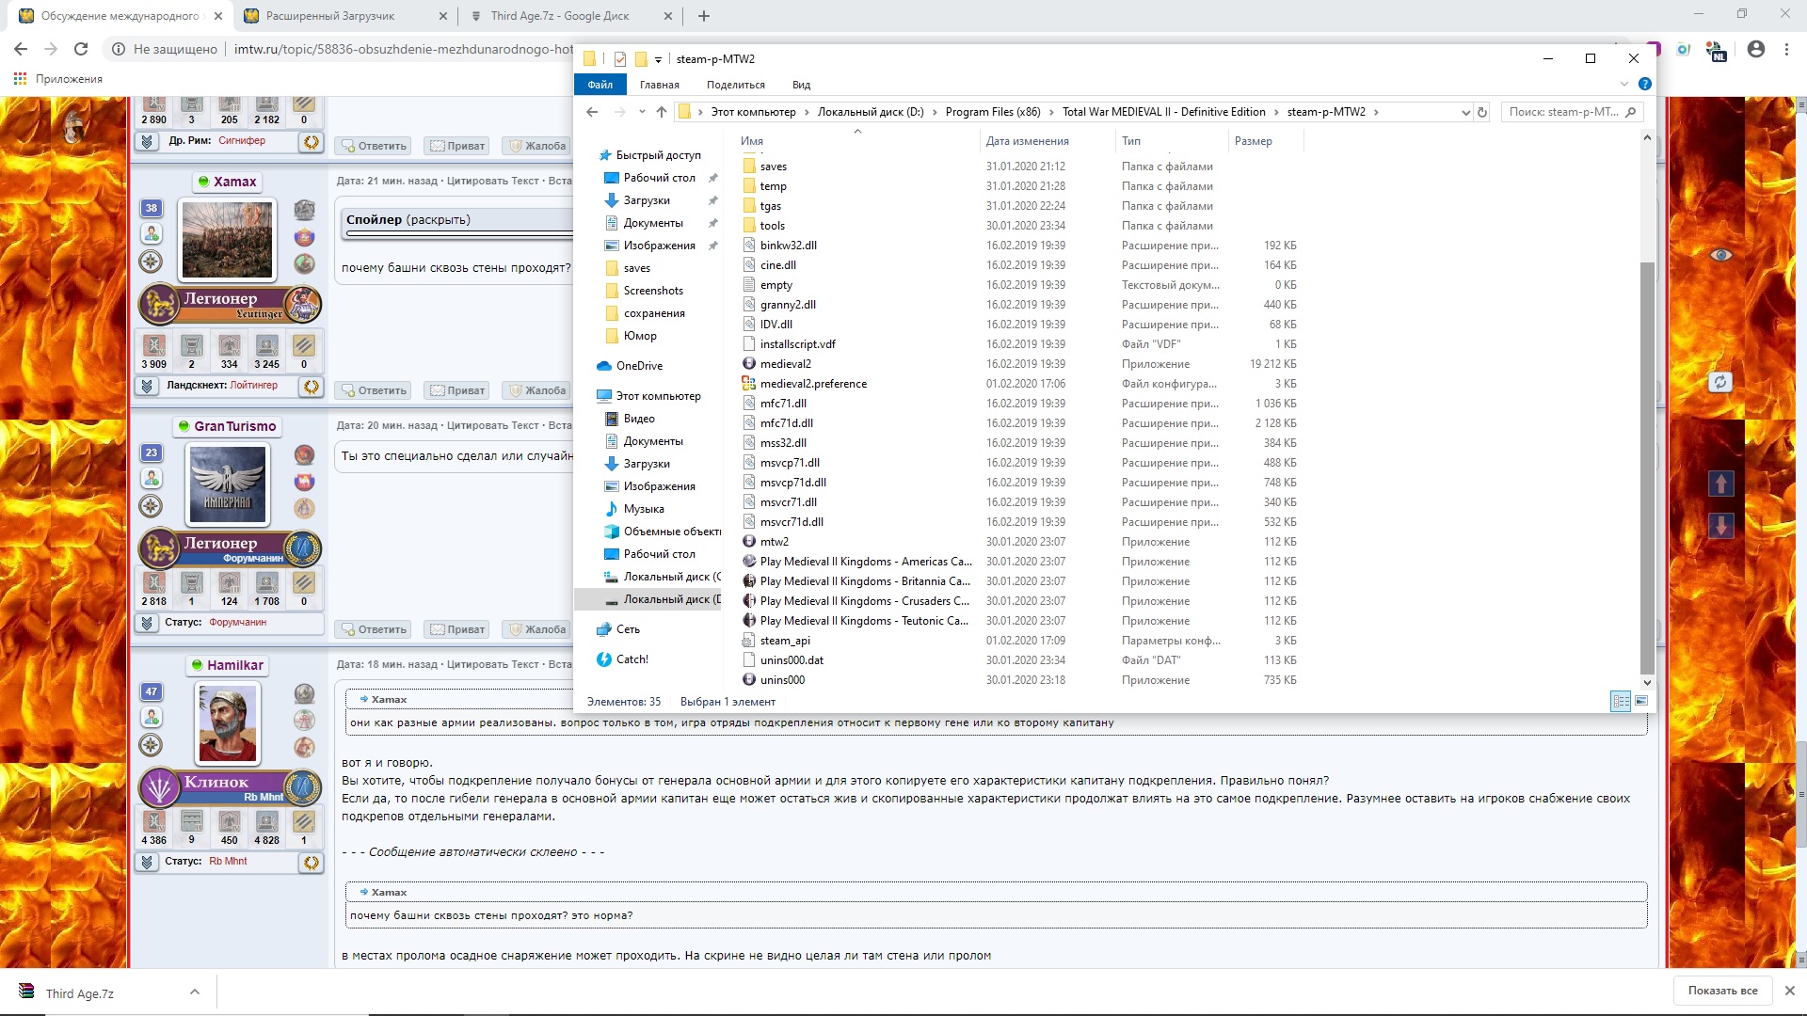1807x1016 pixels.
Task: Expand Xamax profile chevron next to Ландскнехт
Action: 147,386
